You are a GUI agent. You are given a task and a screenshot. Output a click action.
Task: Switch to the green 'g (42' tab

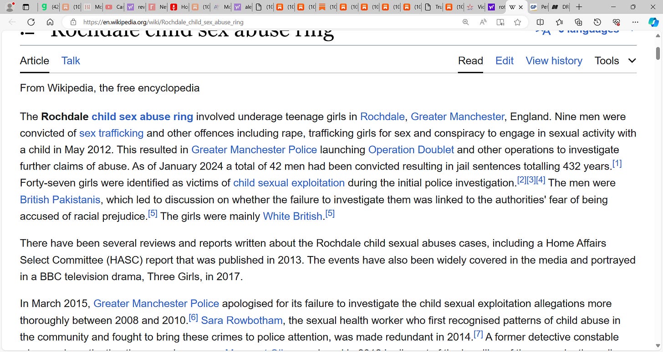(x=49, y=7)
